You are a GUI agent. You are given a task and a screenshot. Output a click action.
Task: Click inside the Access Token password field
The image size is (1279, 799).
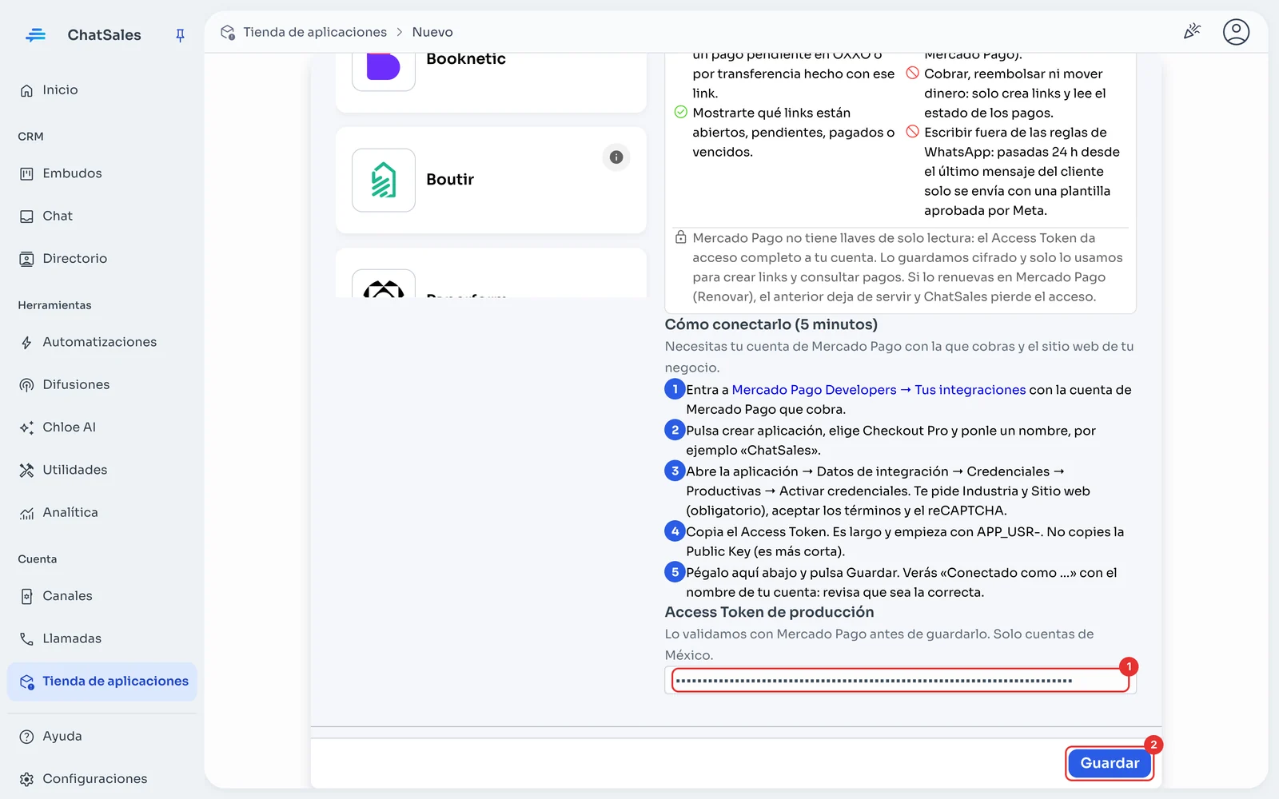900,681
